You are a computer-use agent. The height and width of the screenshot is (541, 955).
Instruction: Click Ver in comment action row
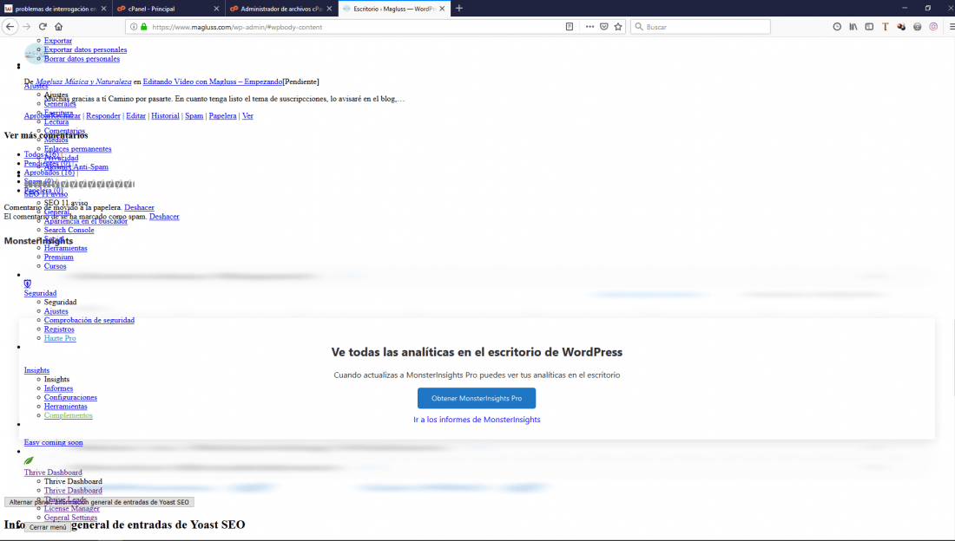[x=247, y=115]
